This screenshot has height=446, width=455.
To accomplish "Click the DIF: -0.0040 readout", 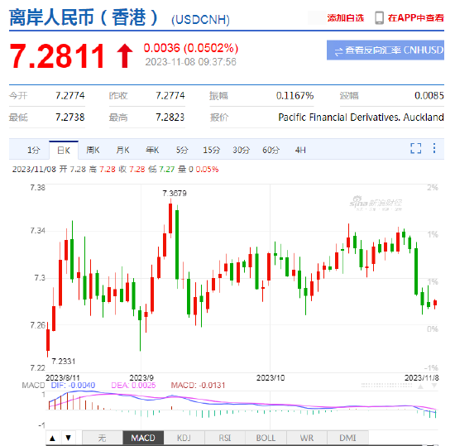I will point(73,386).
